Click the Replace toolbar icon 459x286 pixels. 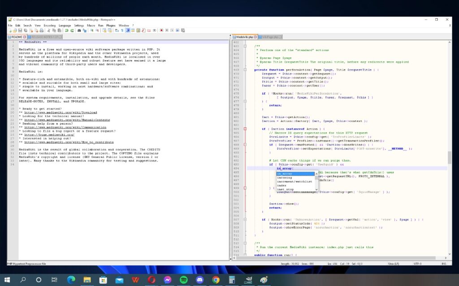pos(85,30)
